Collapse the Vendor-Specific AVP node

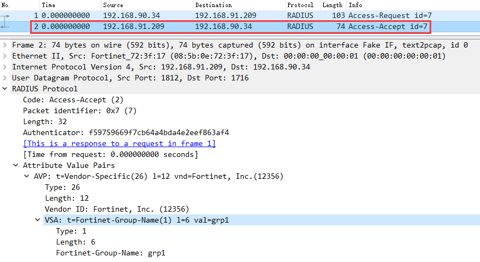[27, 176]
